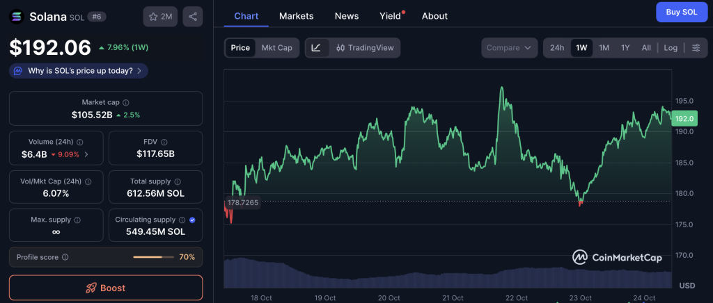Open the Profile score info icon
The image size is (713, 303).
pos(65,257)
